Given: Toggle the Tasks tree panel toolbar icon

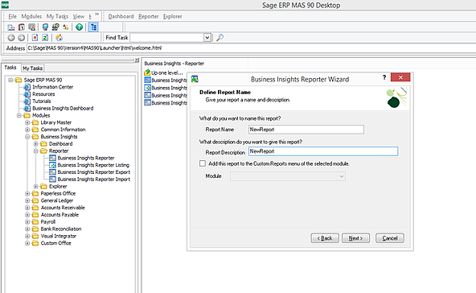Looking at the screenshot, I should click(93, 27).
